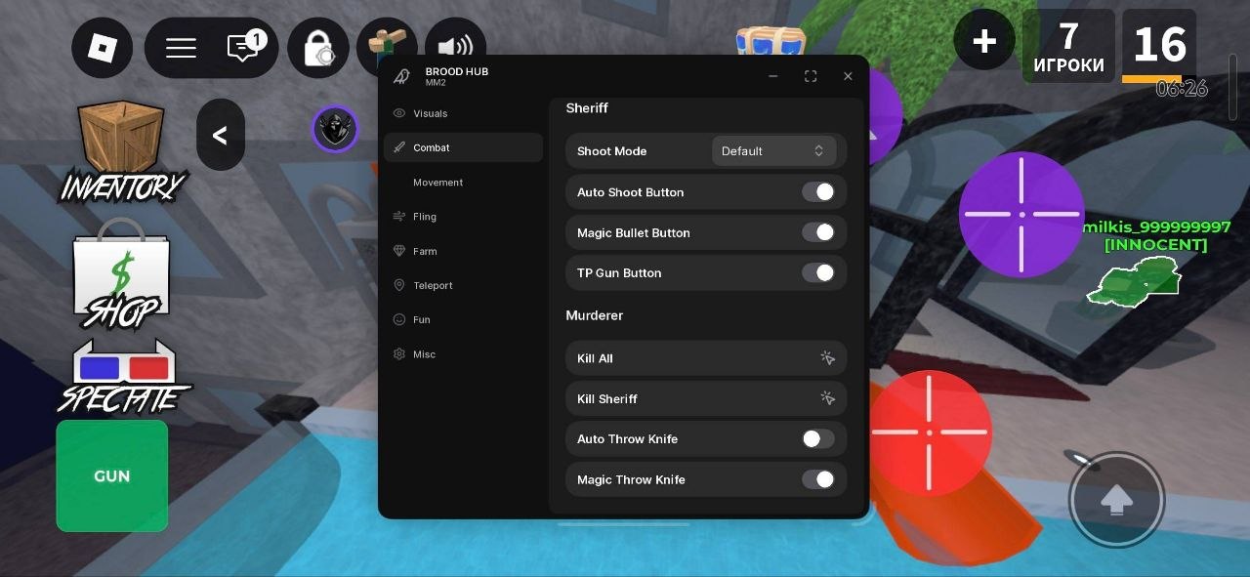Turn off the Magic Throw Knife toggle
This screenshot has height=577, width=1250.
[818, 479]
